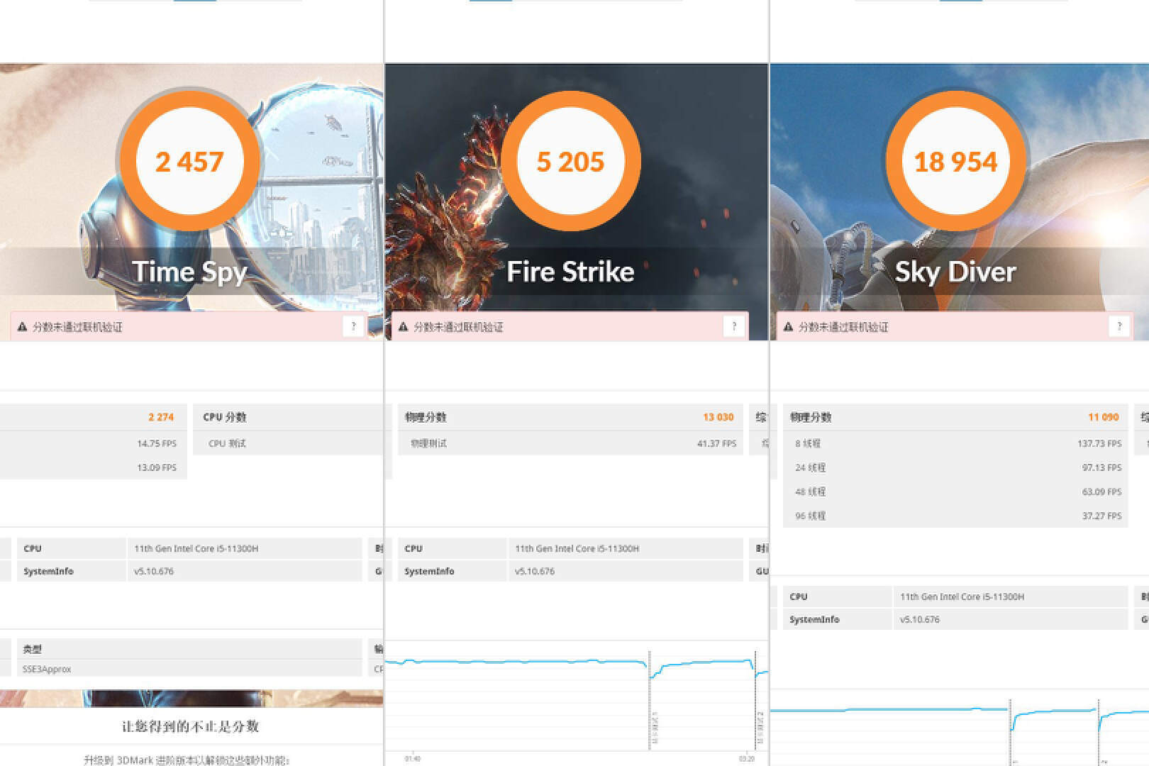The height and width of the screenshot is (766, 1149).
Task: Select the 13.09 FPS value in Time Spy
Action: pos(157,467)
